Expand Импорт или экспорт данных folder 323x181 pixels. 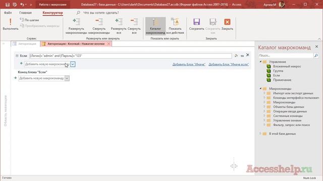tap(264, 93)
